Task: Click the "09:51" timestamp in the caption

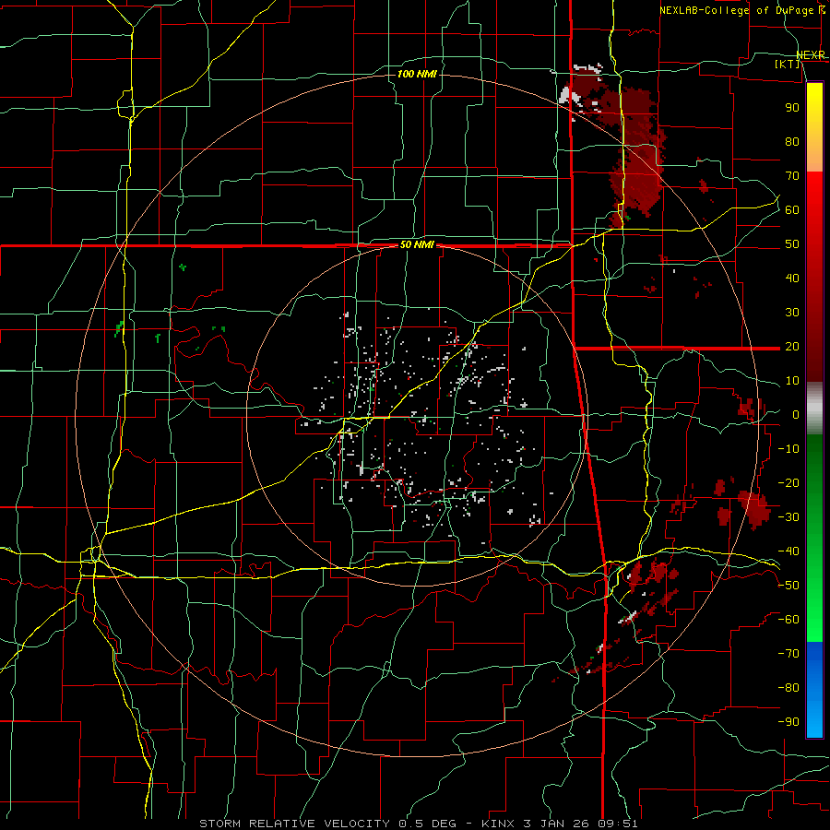Action: coord(618,824)
